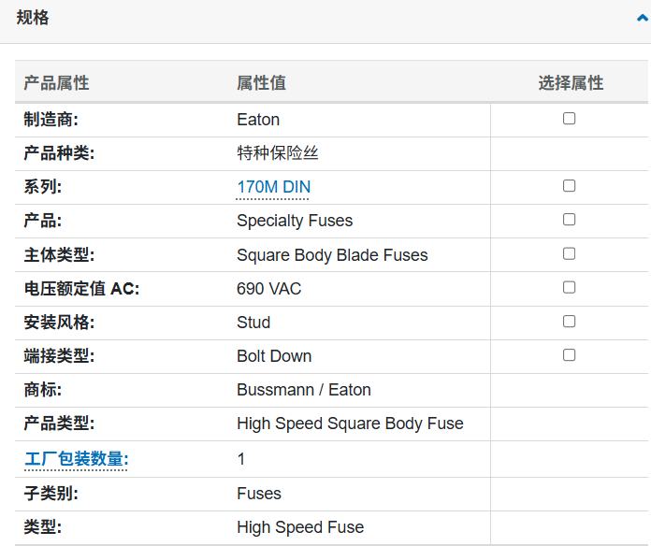The image size is (651, 546).
Task: Click the 子类别 Fuses value
Action: [x=259, y=494]
